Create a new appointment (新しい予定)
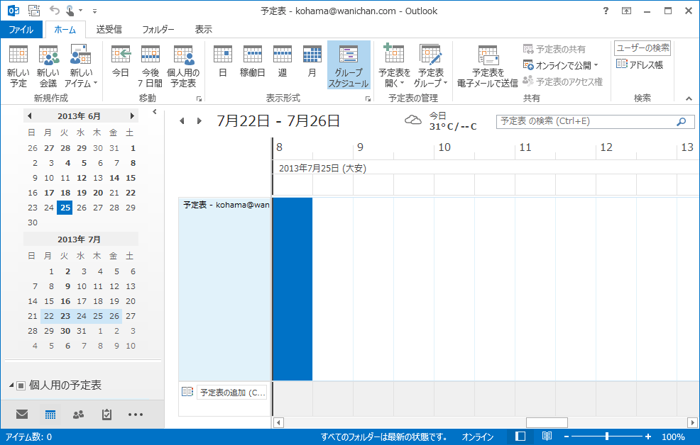 click(x=18, y=66)
